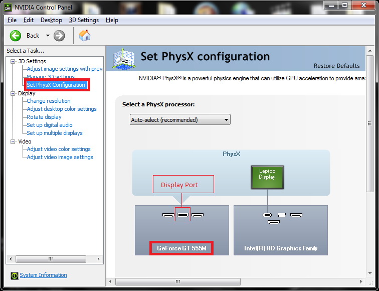
Task: Select the Laptop Display monitor icon
Action: pyautogui.click(x=267, y=177)
